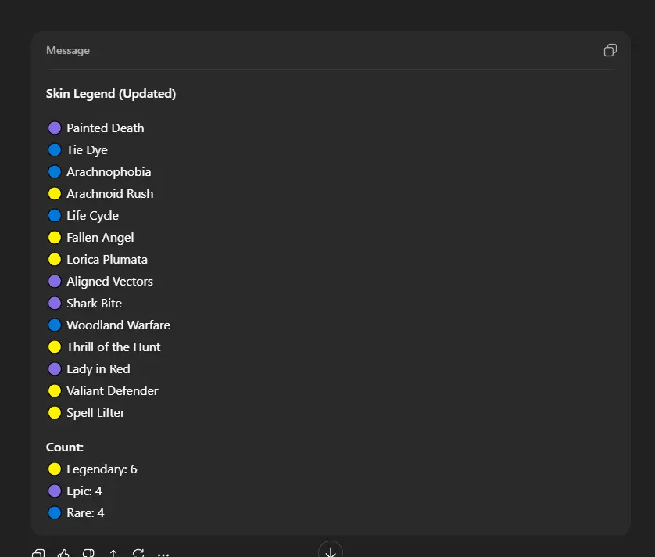The width and height of the screenshot is (655, 557).
Task: Click the yellow circle beside Arachnoid Rush
Action: [55, 193]
